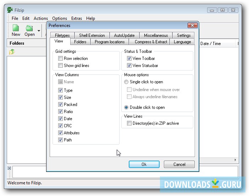This screenshot has height=196, width=249.
Task: Minimize the Filzip main window
Action: 212,10
